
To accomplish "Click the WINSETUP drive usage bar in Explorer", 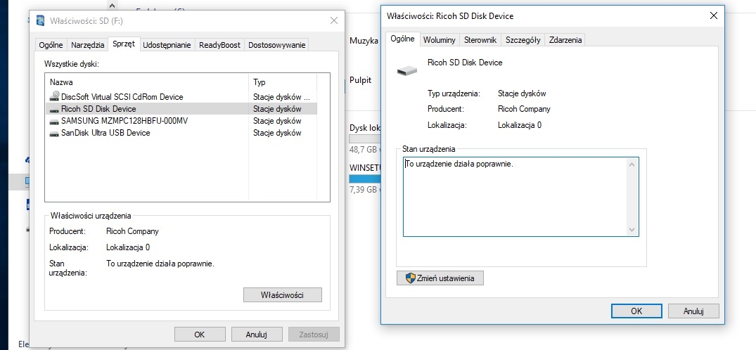I will pyautogui.click(x=364, y=179).
